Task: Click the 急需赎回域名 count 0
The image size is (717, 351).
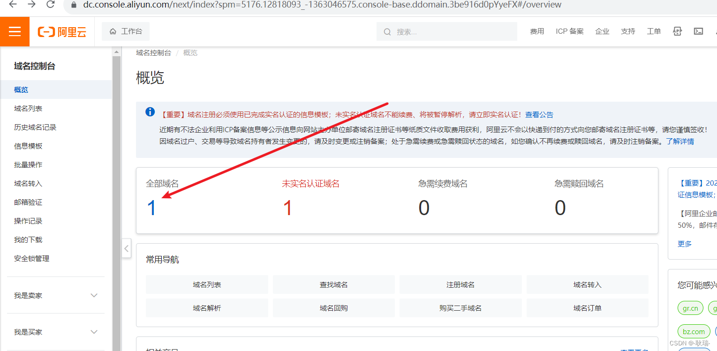Action: [x=560, y=208]
